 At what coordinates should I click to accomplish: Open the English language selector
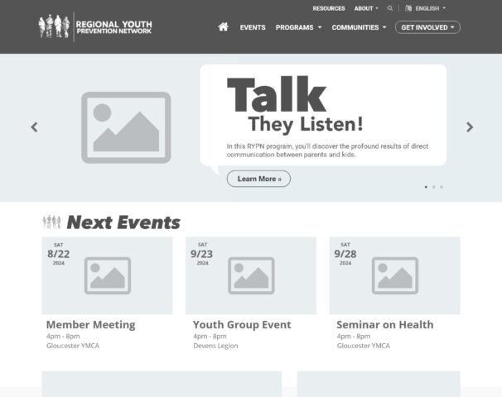tap(430, 8)
